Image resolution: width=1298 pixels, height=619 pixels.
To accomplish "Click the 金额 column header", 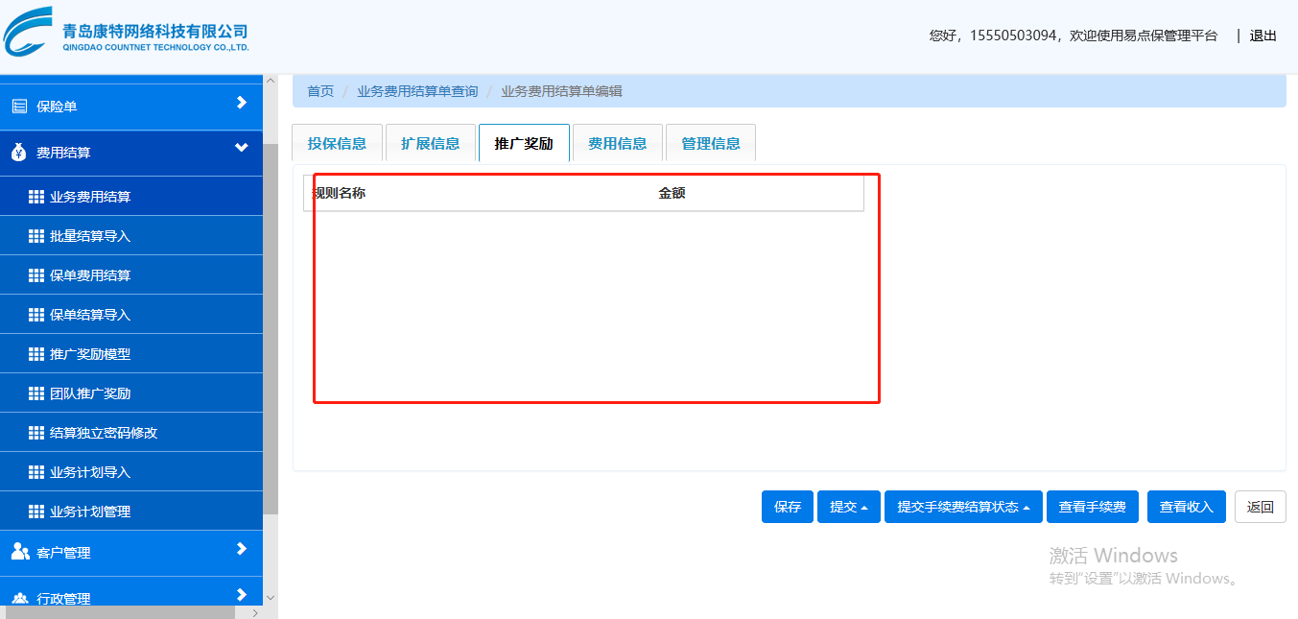I will (672, 193).
